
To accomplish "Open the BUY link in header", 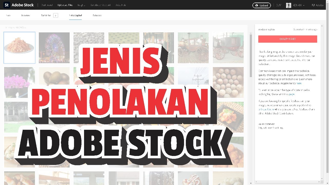I will (278, 5).
